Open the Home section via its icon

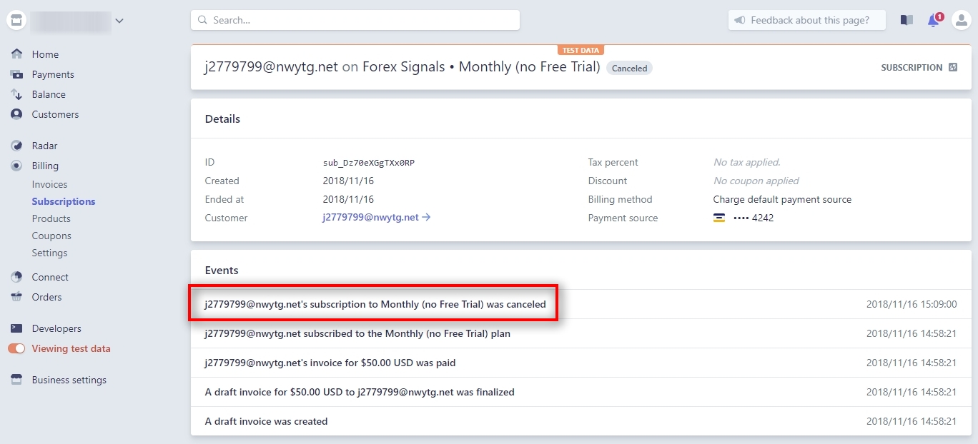[16, 54]
